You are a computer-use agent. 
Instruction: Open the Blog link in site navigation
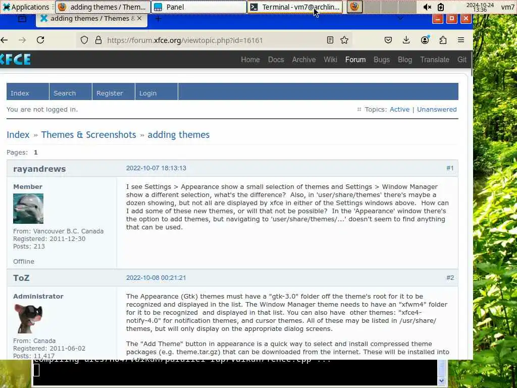click(405, 60)
